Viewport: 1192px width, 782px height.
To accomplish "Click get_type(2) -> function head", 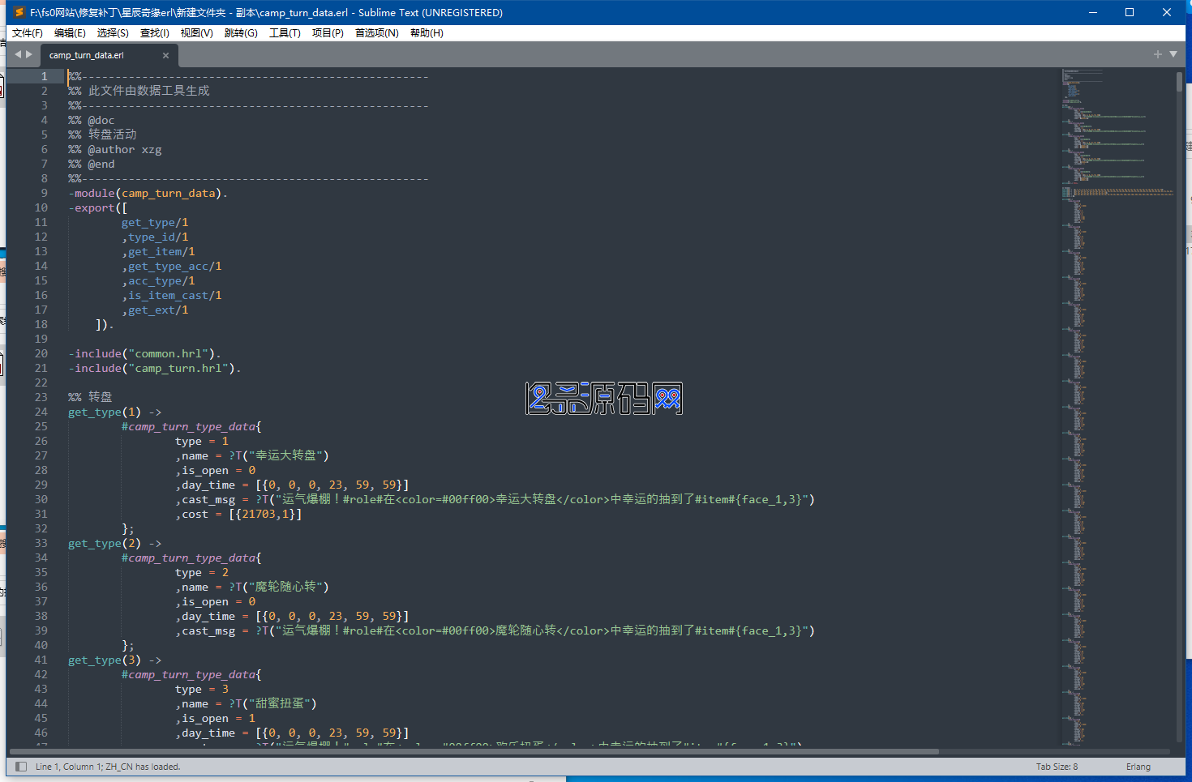I will 114,543.
